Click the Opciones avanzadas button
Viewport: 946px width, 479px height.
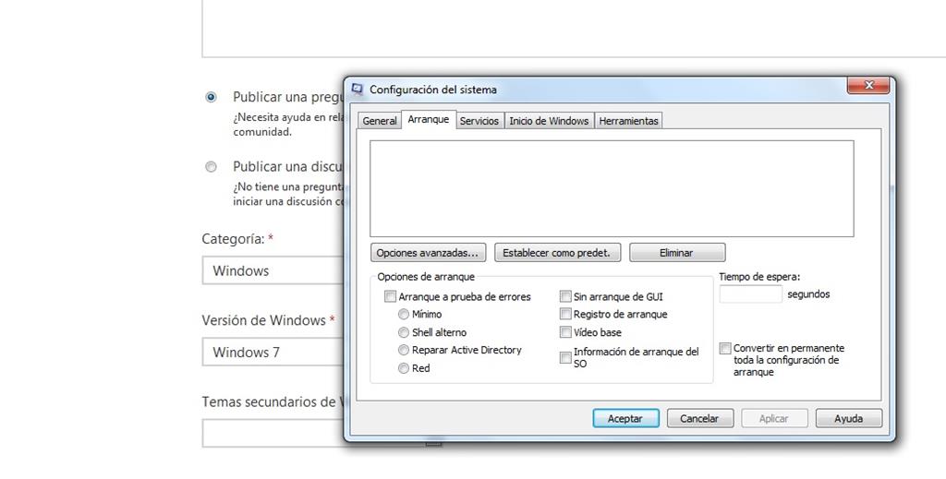[428, 253]
